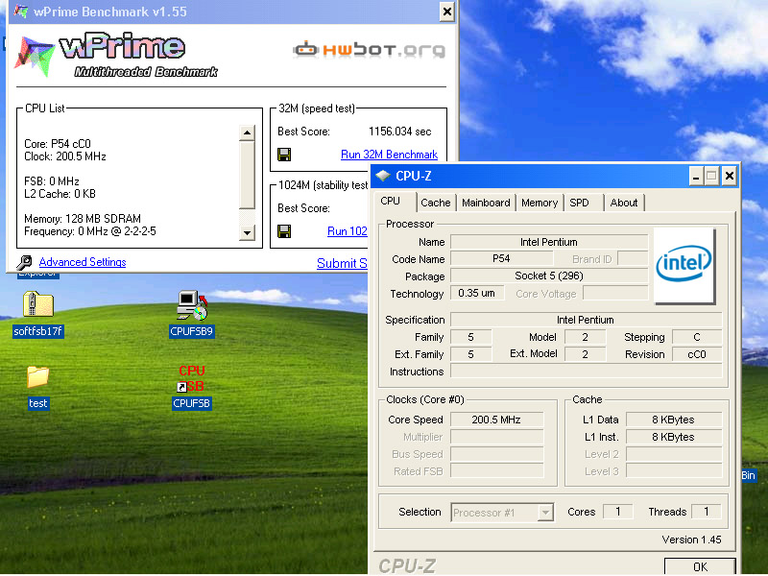This screenshot has height=576, width=768.
Task: Run the 1024M stability benchmark link
Action: [x=348, y=230]
